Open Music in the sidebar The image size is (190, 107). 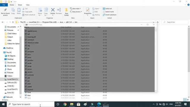click(8, 69)
